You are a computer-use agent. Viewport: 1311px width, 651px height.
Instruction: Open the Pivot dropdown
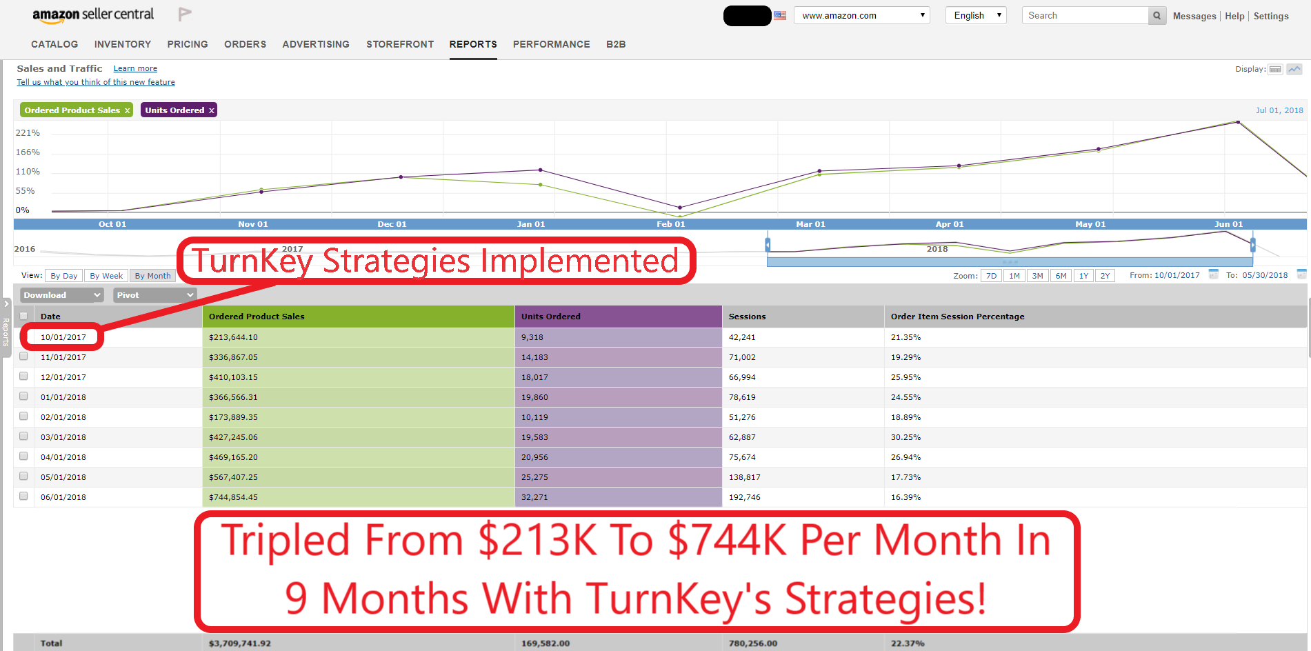tap(154, 295)
